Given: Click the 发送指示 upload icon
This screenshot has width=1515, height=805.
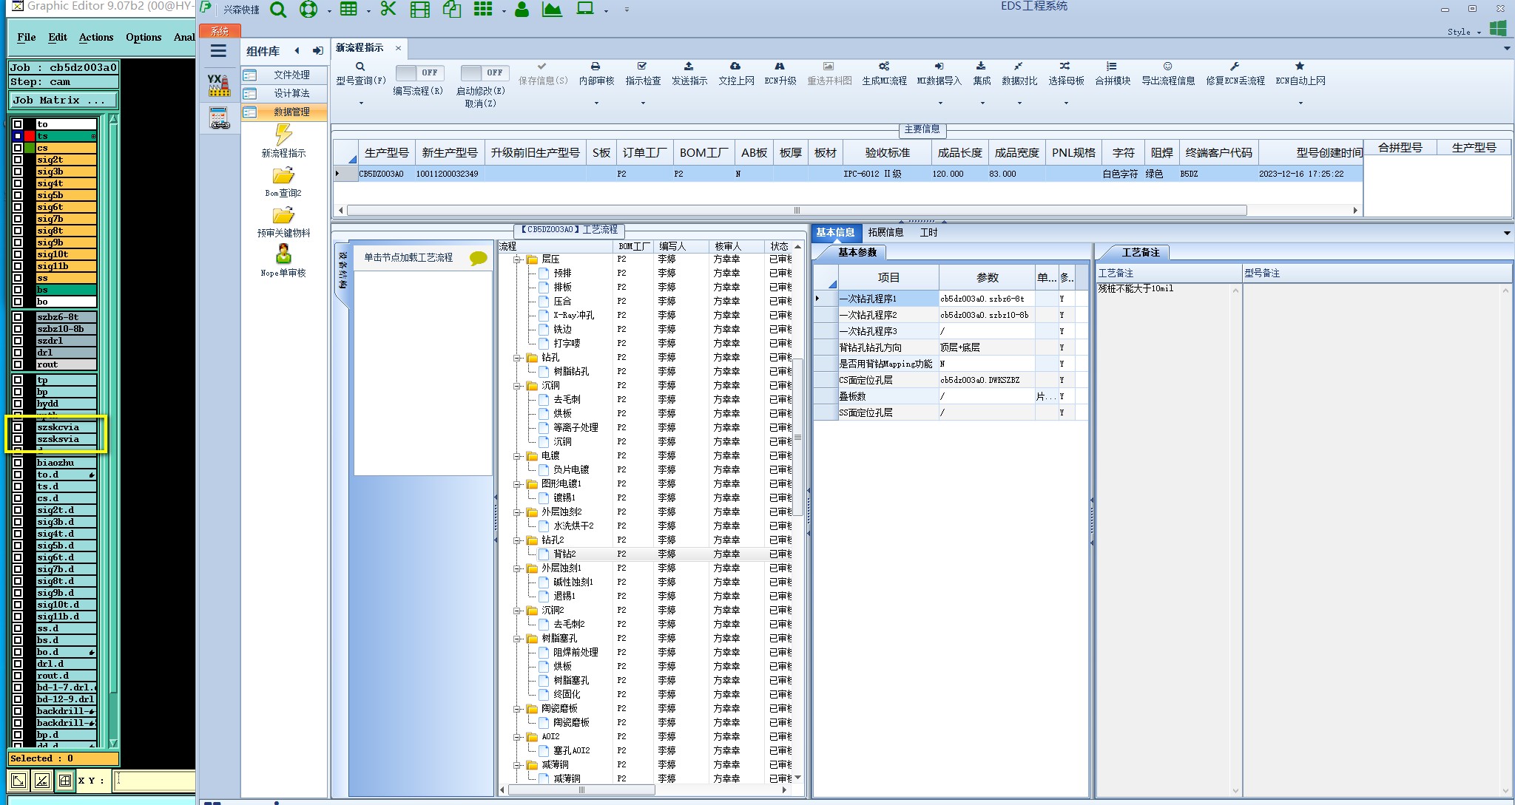Looking at the screenshot, I should tap(689, 67).
